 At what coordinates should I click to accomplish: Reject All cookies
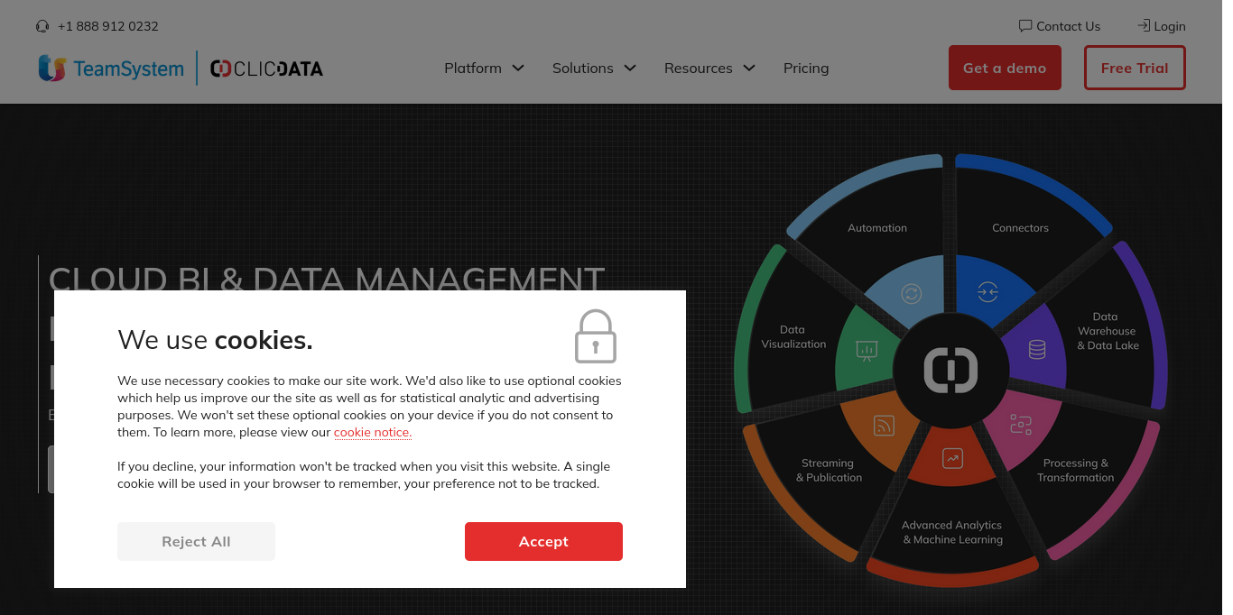[x=196, y=541]
